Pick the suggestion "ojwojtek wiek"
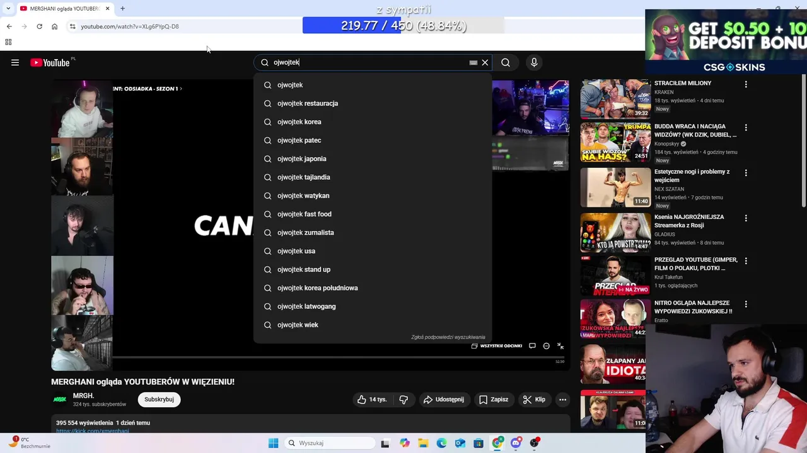The width and height of the screenshot is (807, 453). (x=373, y=325)
